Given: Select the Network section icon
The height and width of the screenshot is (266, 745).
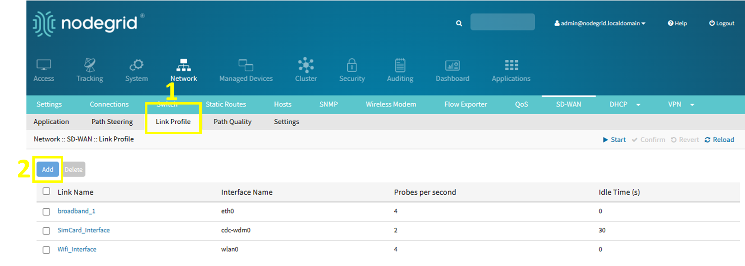Looking at the screenshot, I should [x=184, y=65].
